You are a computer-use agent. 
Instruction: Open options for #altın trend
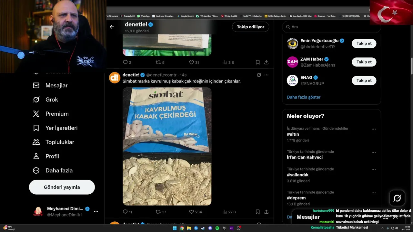(374, 129)
